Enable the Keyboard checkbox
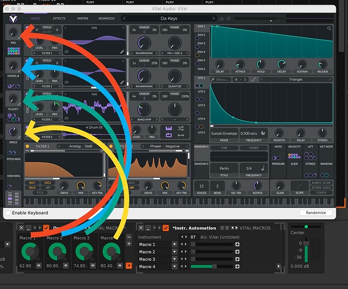Viewport: 348px width, 289px height. 8,213
